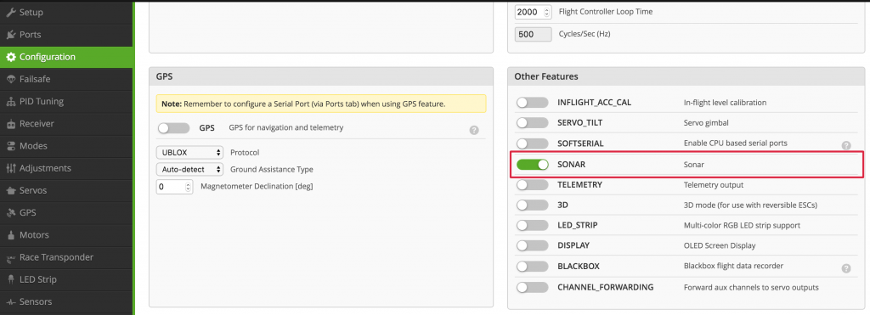Enable BLACKBOX flight recorder switch
This screenshot has width=870, height=315.
click(x=532, y=267)
